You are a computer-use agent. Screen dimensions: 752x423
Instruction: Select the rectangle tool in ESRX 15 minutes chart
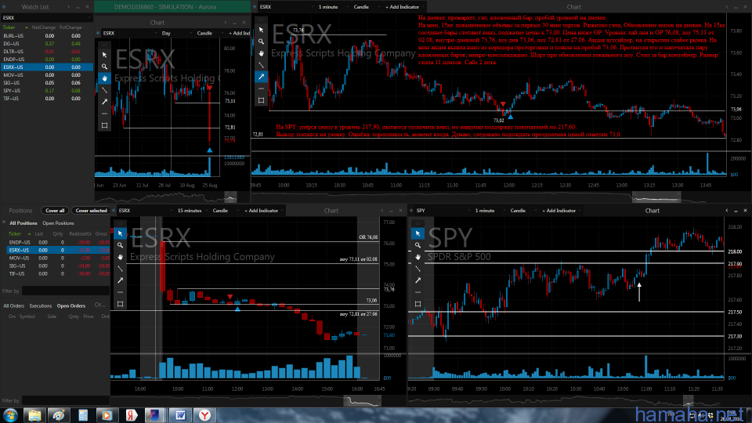[x=120, y=304]
